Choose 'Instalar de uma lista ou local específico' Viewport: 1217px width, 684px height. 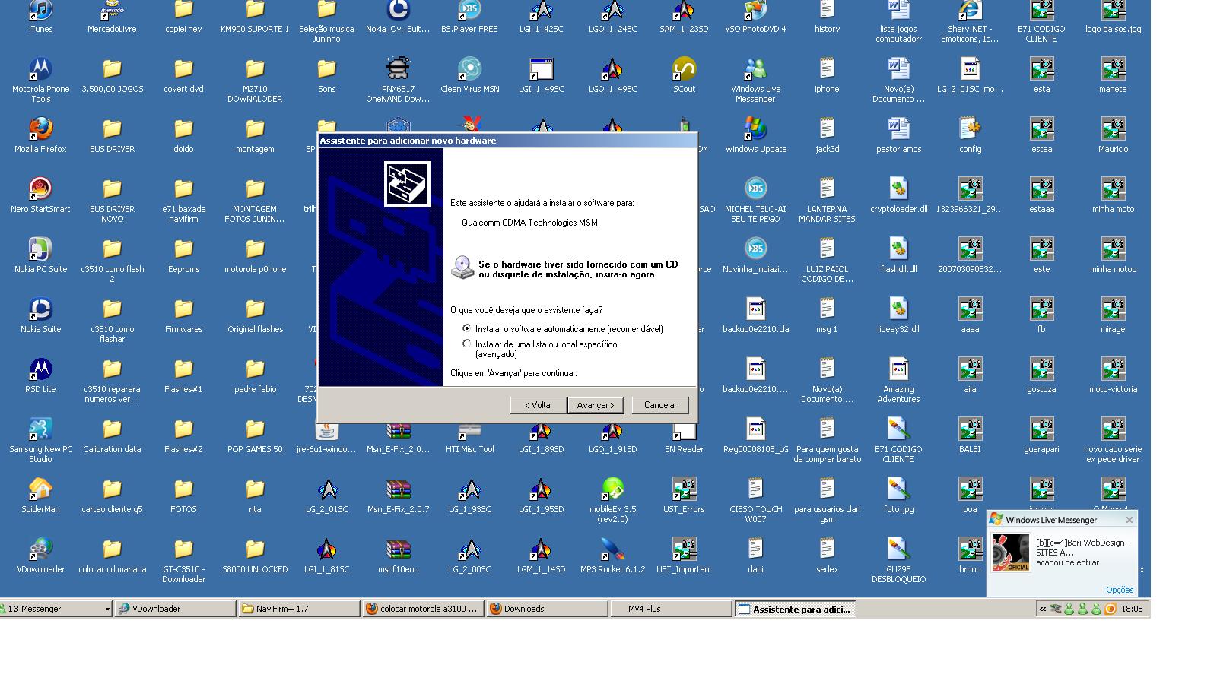467,344
